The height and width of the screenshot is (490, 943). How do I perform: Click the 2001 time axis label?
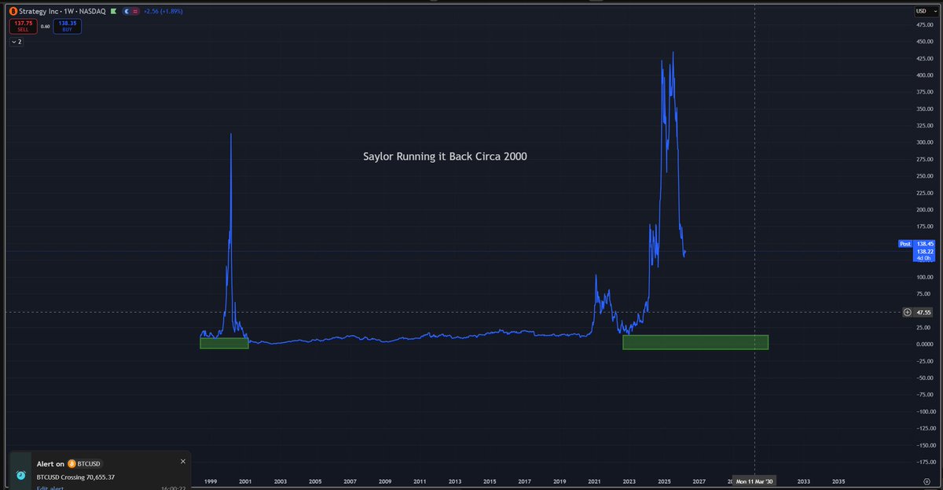coord(245,481)
